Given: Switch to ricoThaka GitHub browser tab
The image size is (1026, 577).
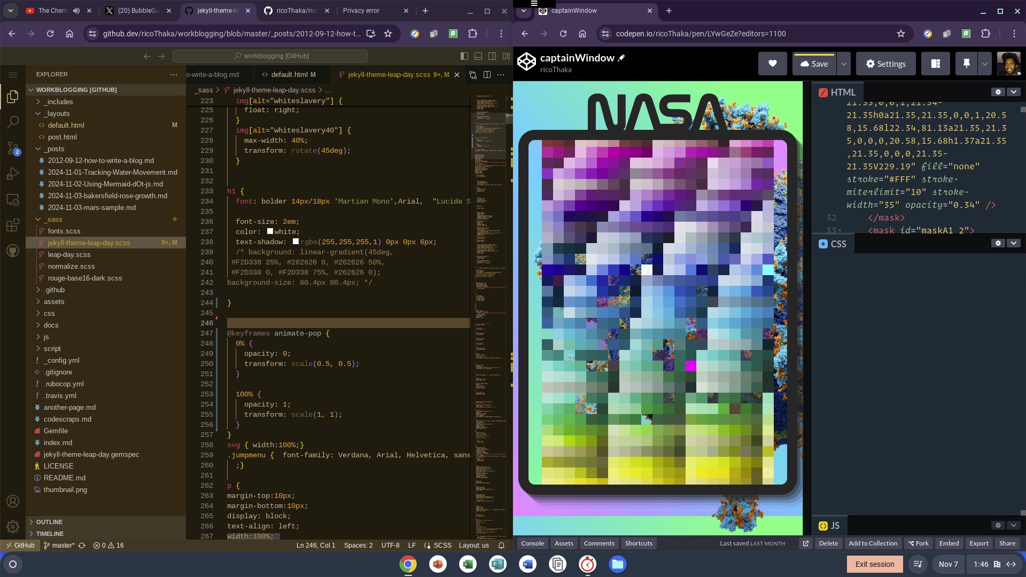Looking at the screenshot, I should click(x=297, y=11).
